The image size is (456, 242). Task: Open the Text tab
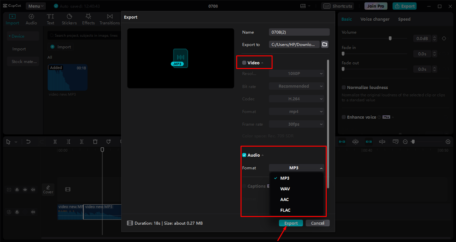51,19
